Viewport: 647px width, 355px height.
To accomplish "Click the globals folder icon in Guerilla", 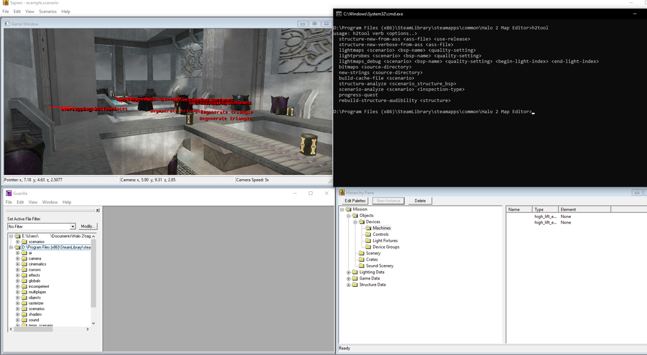I will point(24,281).
